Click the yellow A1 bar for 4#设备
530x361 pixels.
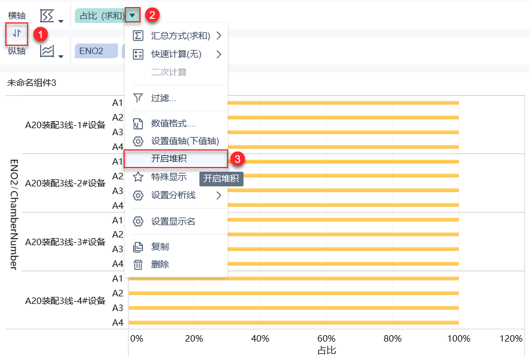[293, 279]
